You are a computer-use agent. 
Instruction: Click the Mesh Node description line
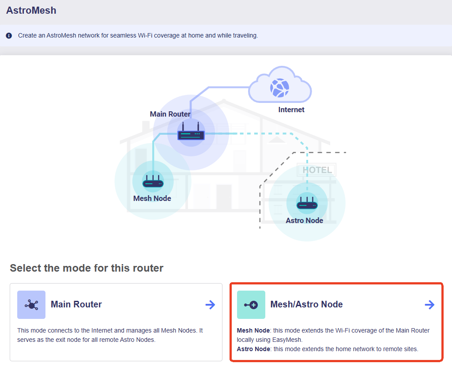click(x=333, y=335)
